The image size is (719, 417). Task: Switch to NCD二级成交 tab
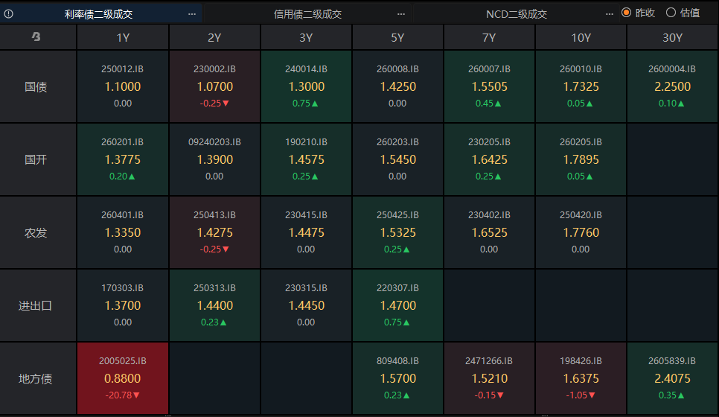[x=517, y=14]
